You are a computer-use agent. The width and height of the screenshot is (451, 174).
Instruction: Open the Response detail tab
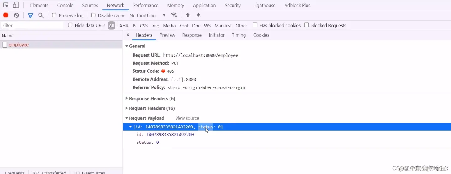192,35
